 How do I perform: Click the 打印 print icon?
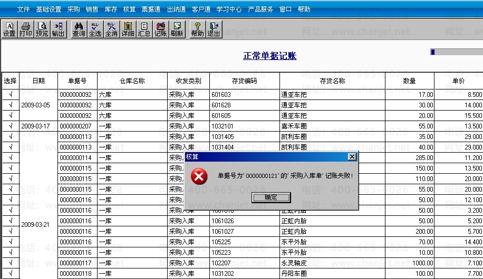(x=25, y=29)
